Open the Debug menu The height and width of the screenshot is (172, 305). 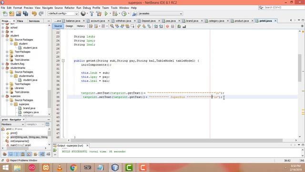tap(87, 8)
